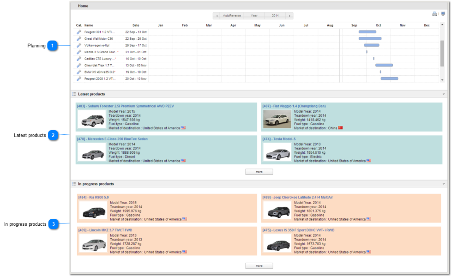
Task: Click the US flag on the Lincoln MKZ card
Action: 185,252
